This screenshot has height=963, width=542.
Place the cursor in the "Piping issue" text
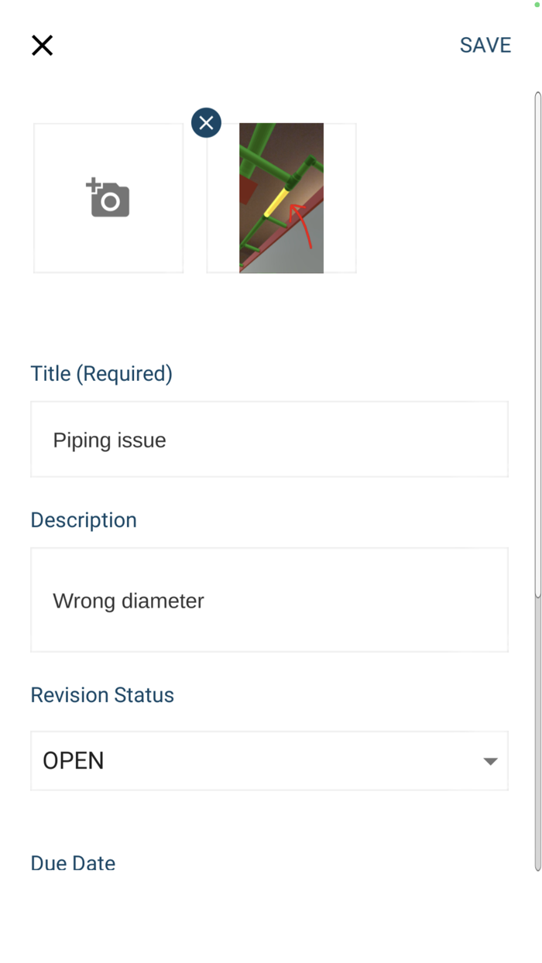[x=109, y=440]
